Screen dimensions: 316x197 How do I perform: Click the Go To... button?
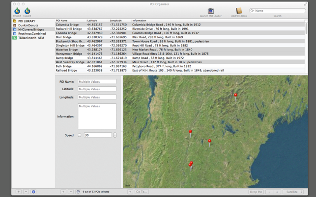click(x=142, y=192)
